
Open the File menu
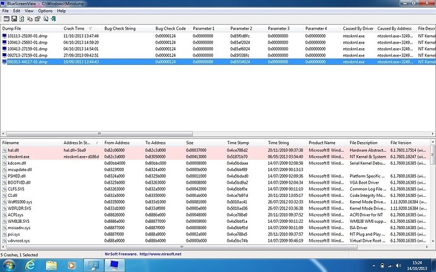(6, 11)
